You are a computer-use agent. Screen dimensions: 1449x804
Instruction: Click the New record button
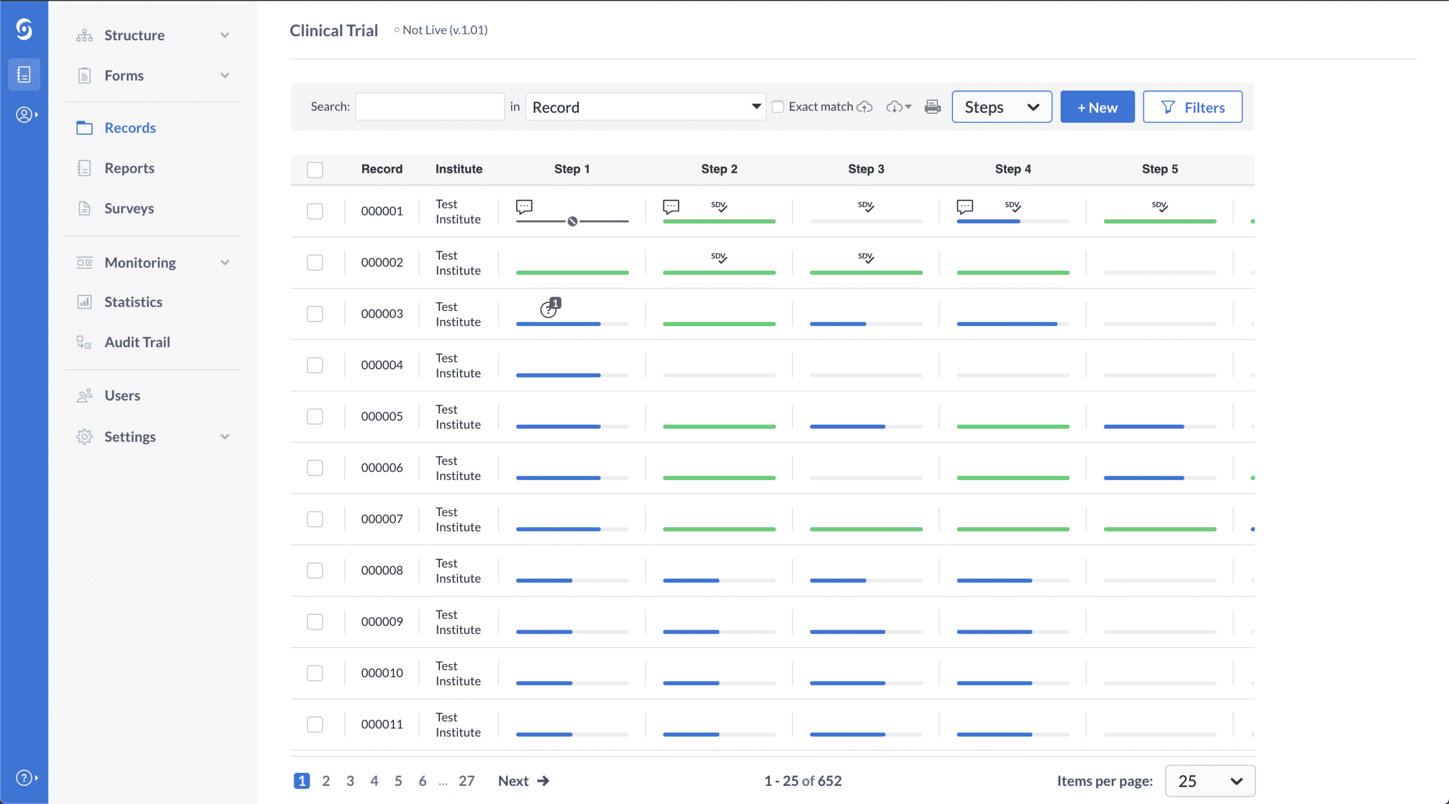click(x=1096, y=107)
